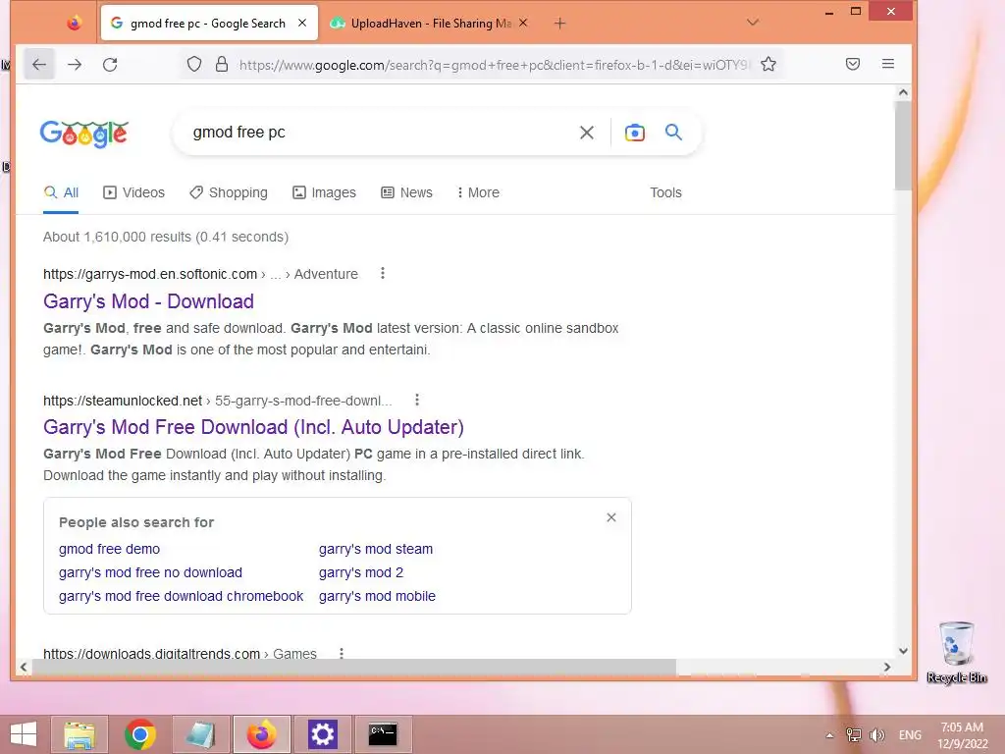Select the All results tab
The height and width of the screenshot is (754, 1005).
pyautogui.click(x=61, y=192)
